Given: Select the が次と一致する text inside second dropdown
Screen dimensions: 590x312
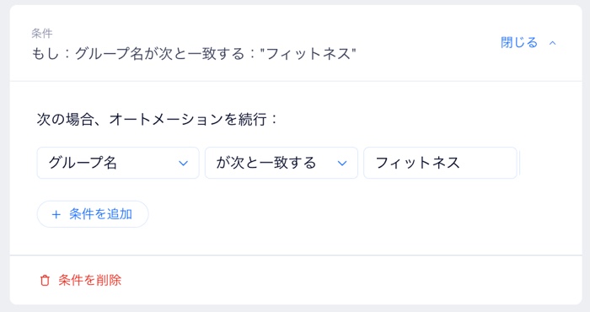Looking at the screenshot, I should coord(266,163).
